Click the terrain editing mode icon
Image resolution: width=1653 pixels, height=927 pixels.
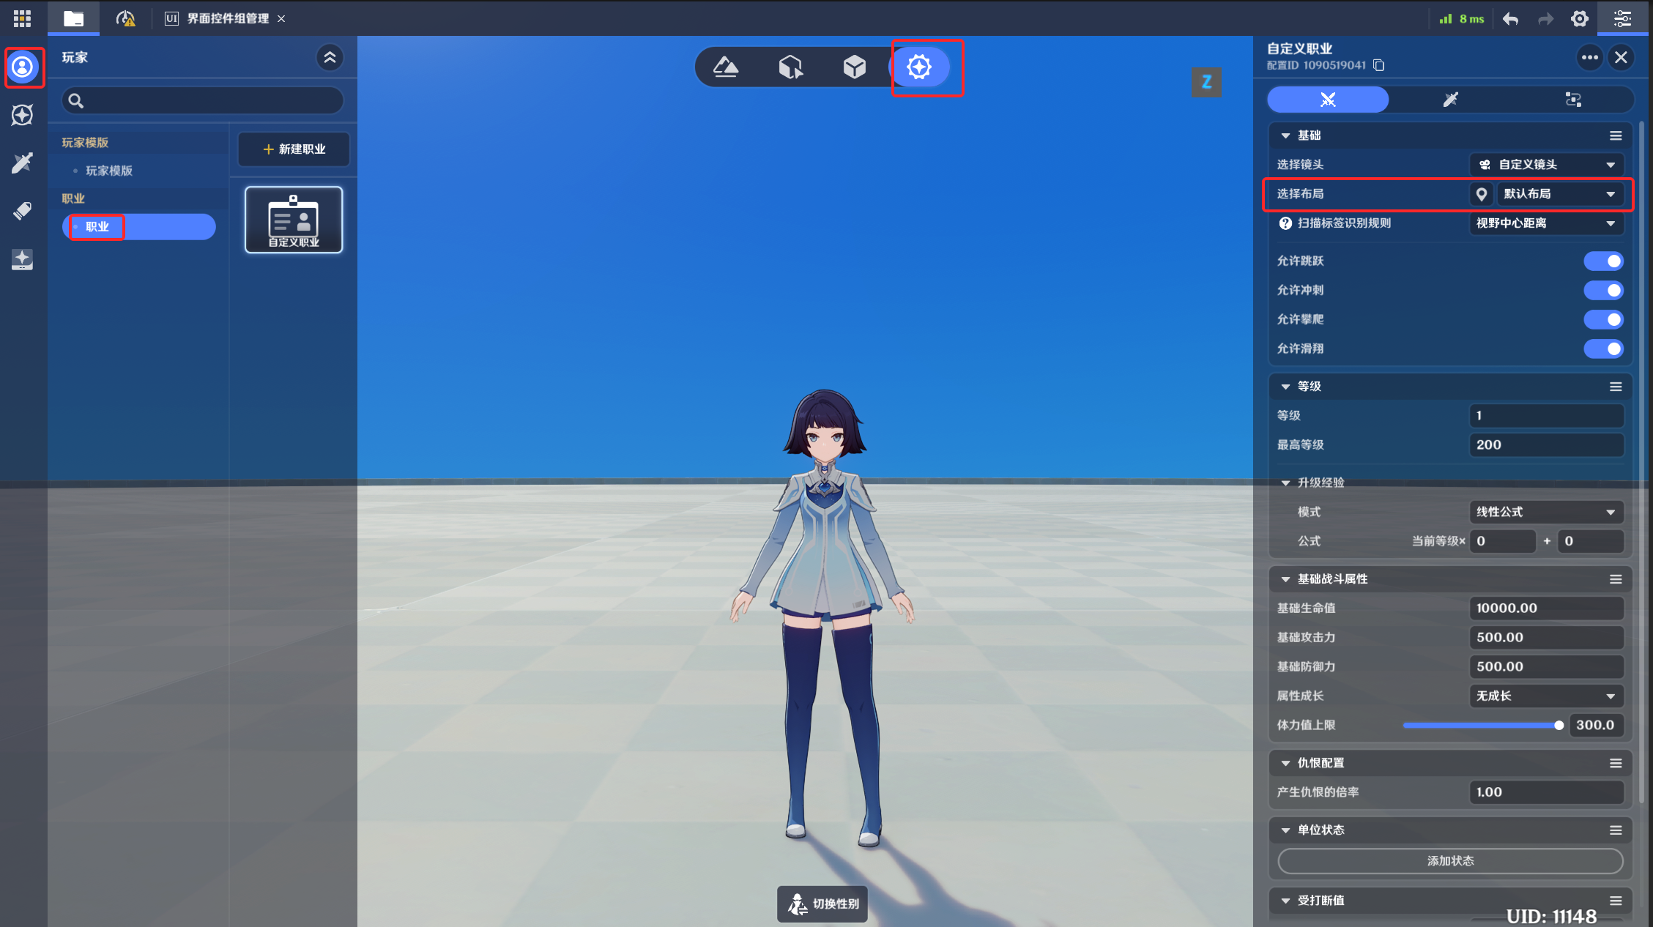[725, 67]
